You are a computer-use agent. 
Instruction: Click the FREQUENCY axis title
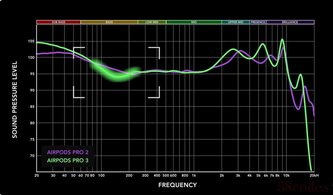point(178,185)
